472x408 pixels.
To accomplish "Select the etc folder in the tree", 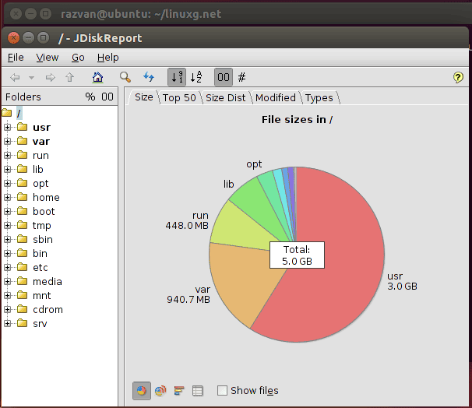I will [40, 267].
